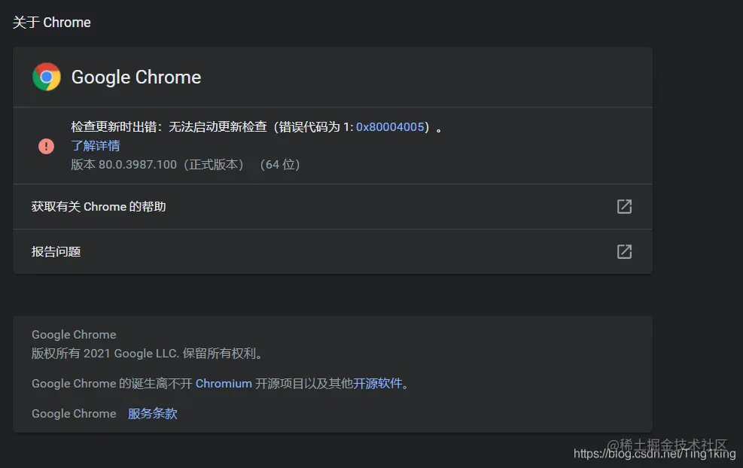Open error code 0x80004005 link
The width and height of the screenshot is (743, 468).
(390, 127)
